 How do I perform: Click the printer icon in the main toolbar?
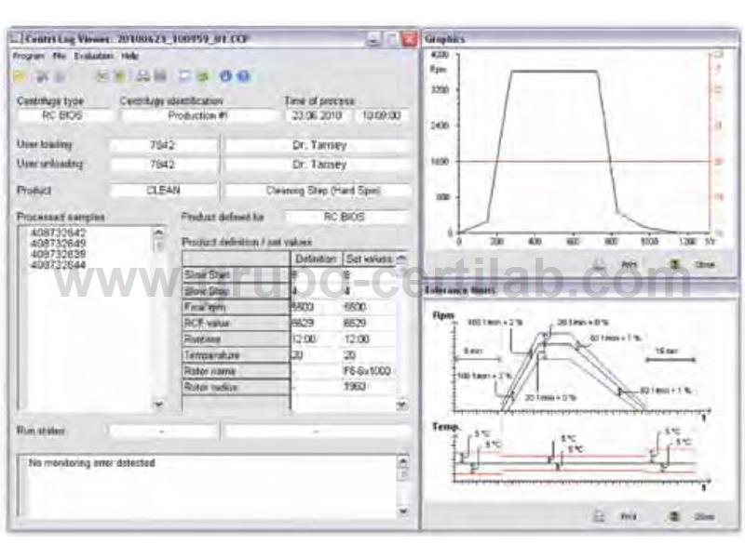coord(142,76)
